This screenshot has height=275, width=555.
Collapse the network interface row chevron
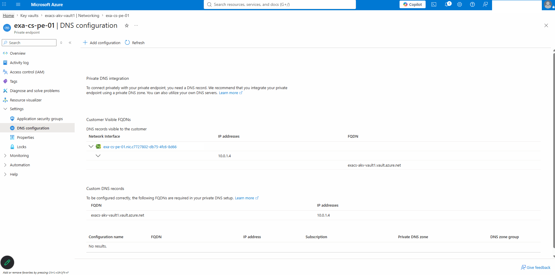pyautogui.click(x=91, y=146)
